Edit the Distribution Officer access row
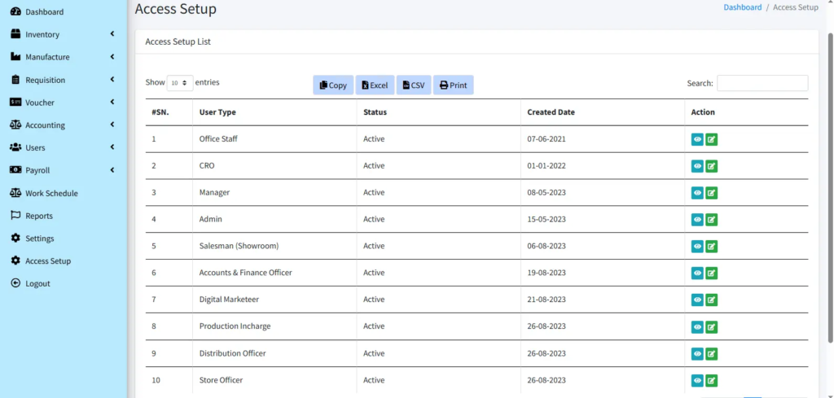 tap(711, 353)
